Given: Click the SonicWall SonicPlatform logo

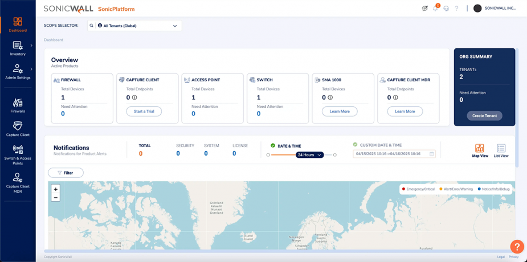Looking at the screenshot, I should click(x=89, y=9).
